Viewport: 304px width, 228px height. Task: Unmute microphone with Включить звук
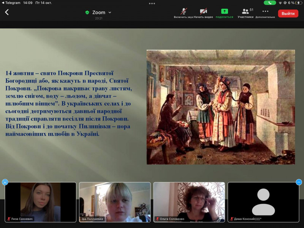[184, 13]
